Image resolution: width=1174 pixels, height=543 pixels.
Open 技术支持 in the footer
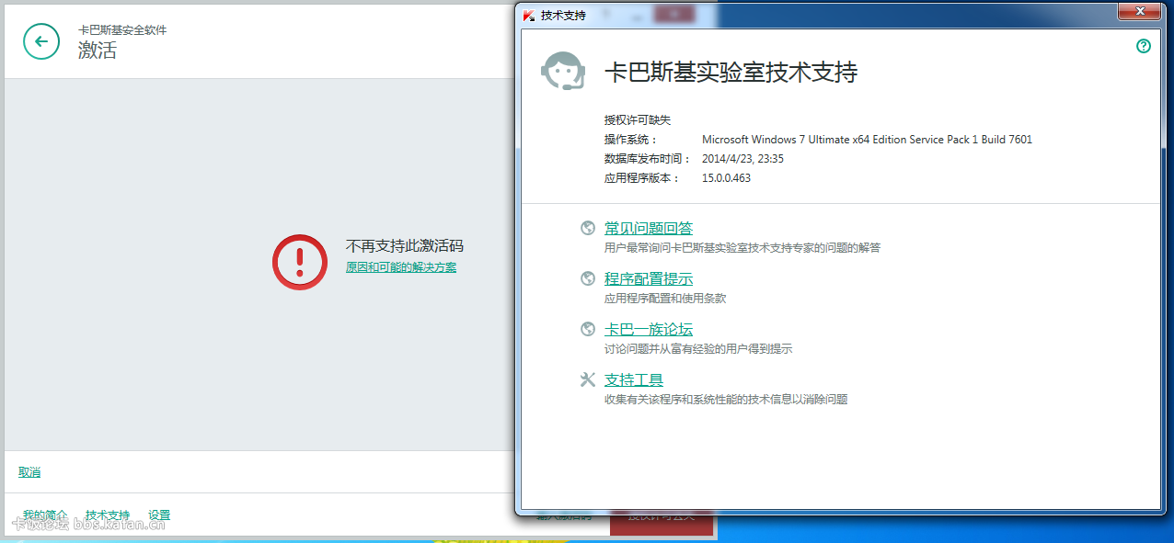click(108, 515)
